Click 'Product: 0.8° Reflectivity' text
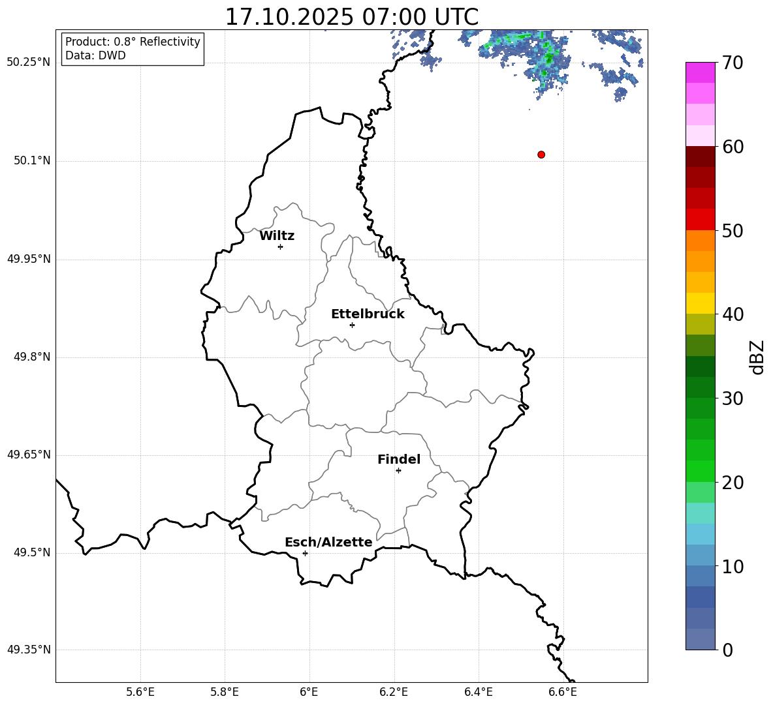Screen dimensions: 773x705 [x=133, y=42]
